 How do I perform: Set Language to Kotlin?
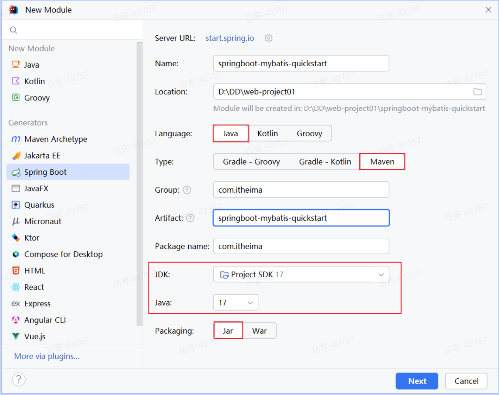(x=267, y=134)
